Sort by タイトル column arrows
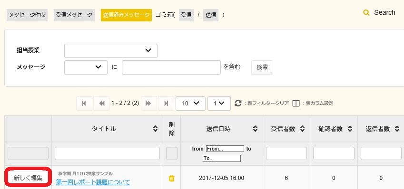 [x=155, y=129]
